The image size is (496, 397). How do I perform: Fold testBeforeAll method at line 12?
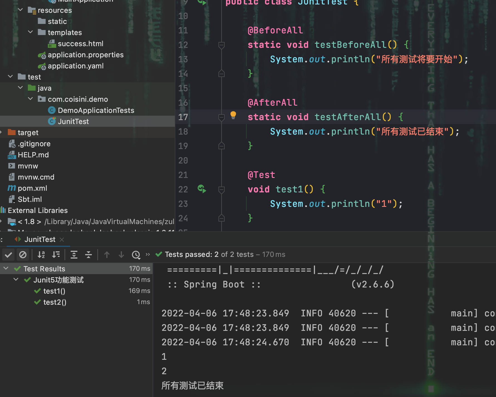(222, 45)
